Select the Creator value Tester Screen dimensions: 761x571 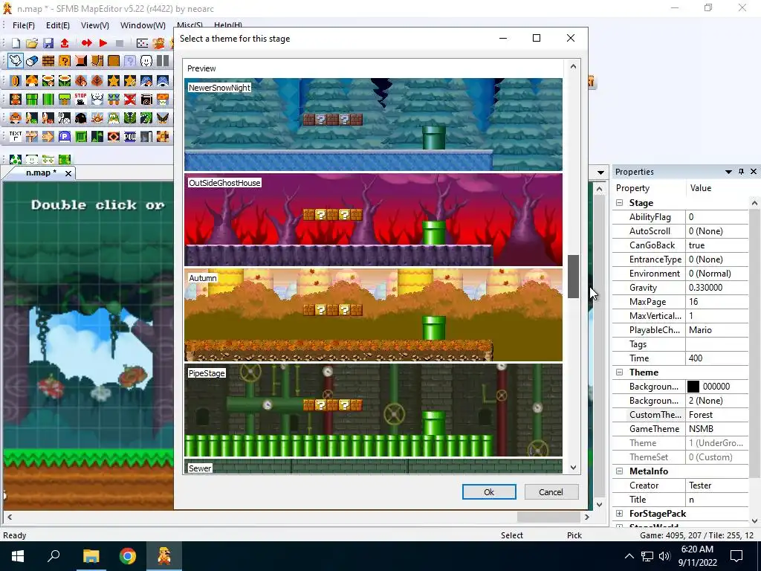coord(717,485)
